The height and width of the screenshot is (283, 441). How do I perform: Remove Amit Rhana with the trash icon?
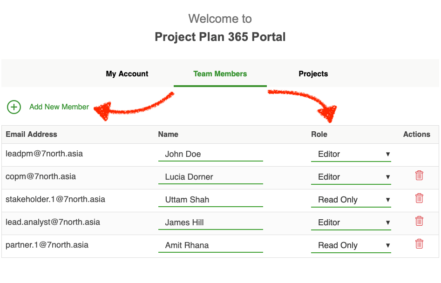[x=419, y=243]
